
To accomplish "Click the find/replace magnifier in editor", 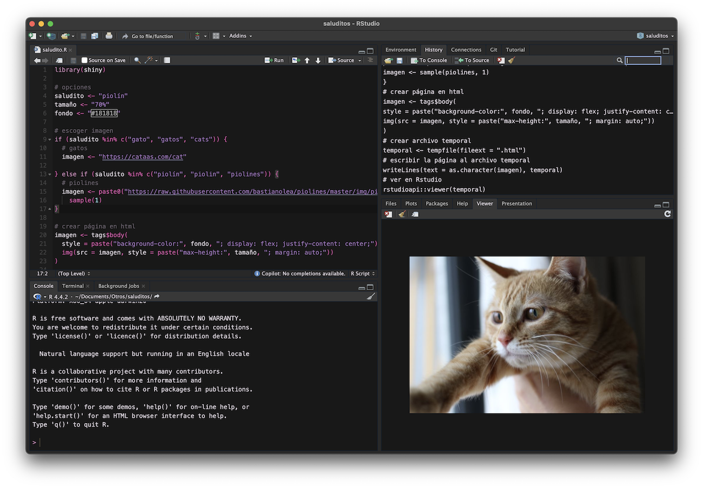I will pos(137,61).
